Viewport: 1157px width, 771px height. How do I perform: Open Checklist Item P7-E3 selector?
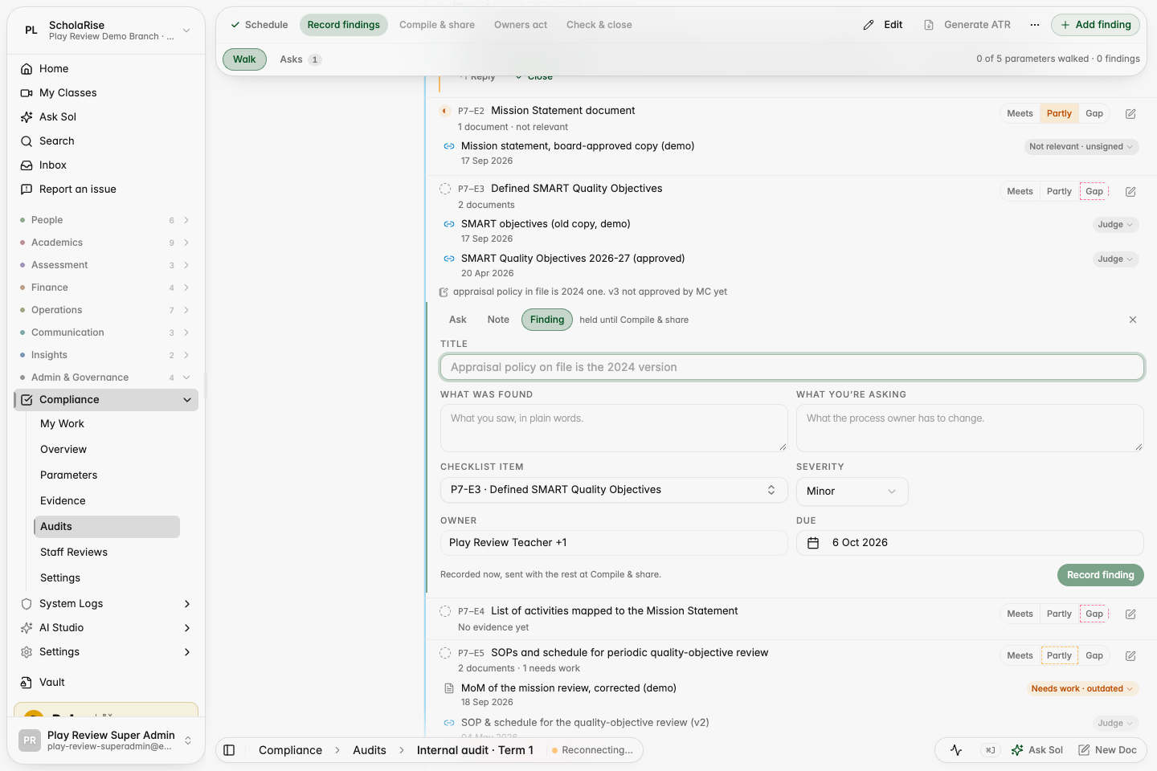[613, 490]
